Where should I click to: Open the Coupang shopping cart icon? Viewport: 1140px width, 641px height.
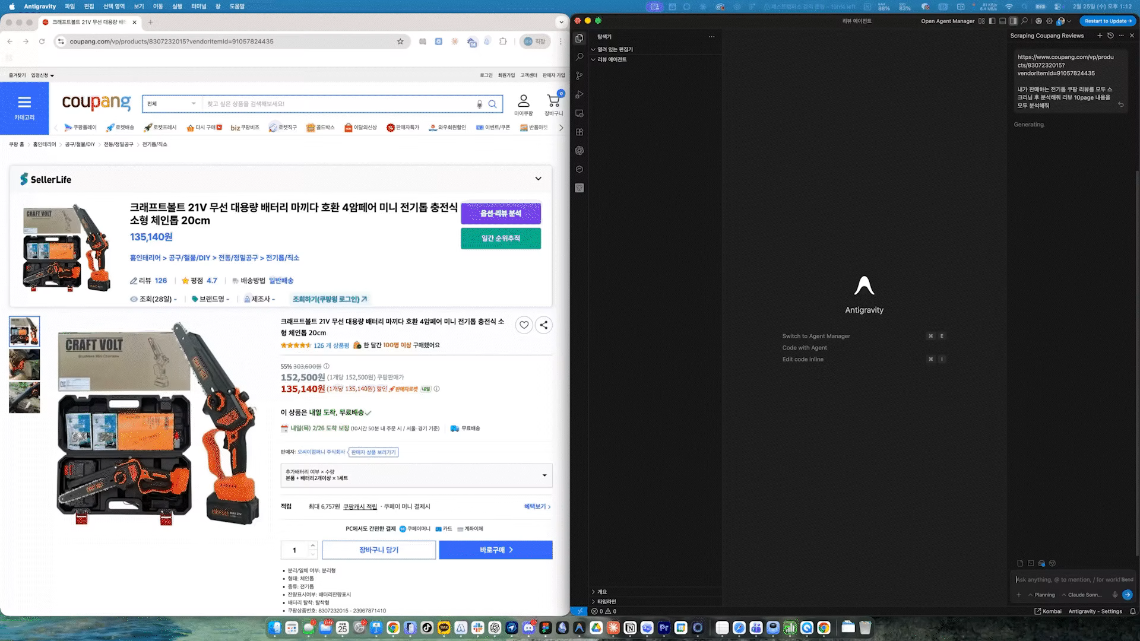(x=553, y=101)
